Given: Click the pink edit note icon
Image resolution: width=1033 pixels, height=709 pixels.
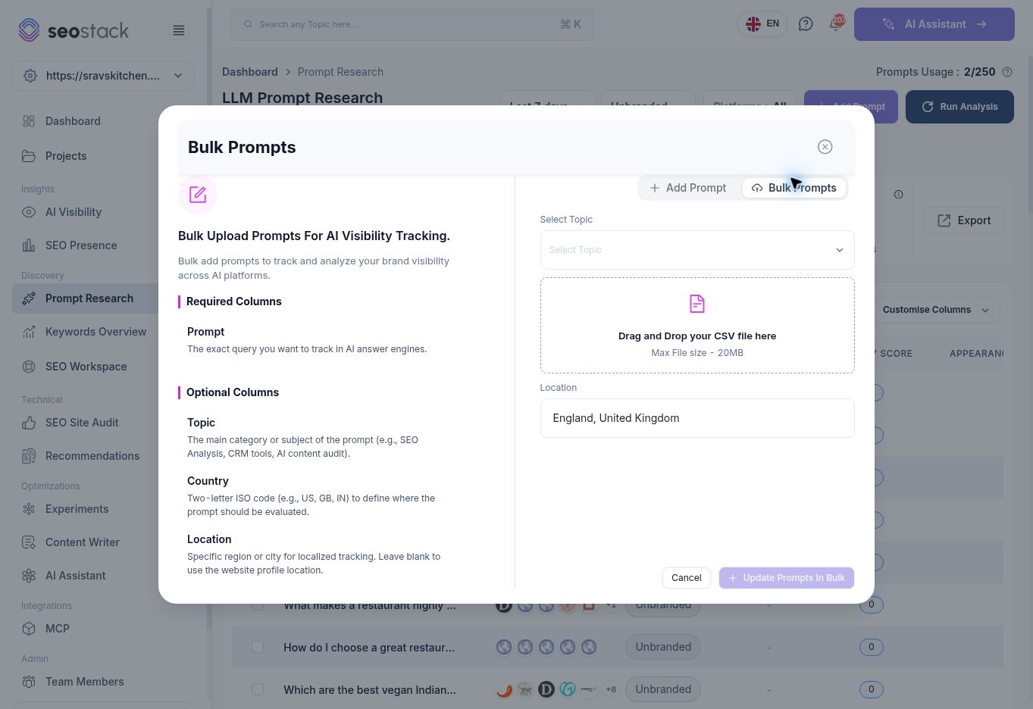Looking at the screenshot, I should 198,195.
